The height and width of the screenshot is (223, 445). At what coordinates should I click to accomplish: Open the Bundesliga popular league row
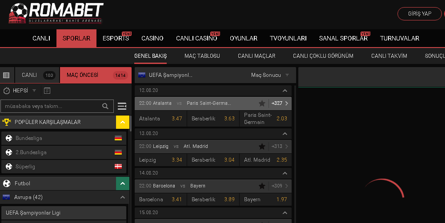click(x=64, y=138)
